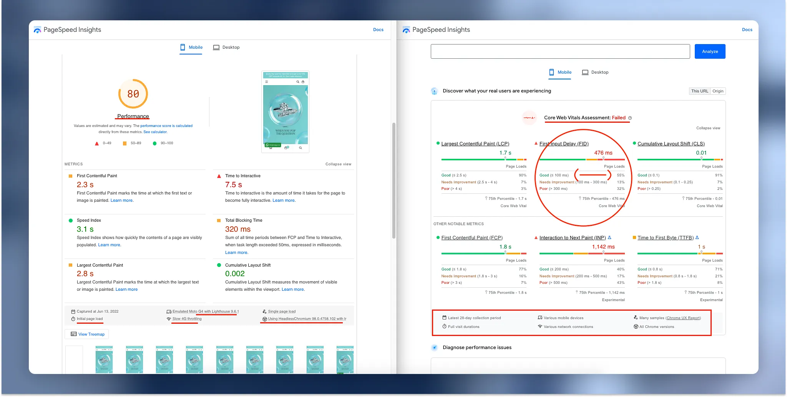This screenshot has height=397, width=787.
Task: Click the URL input field
Action: pyautogui.click(x=560, y=51)
